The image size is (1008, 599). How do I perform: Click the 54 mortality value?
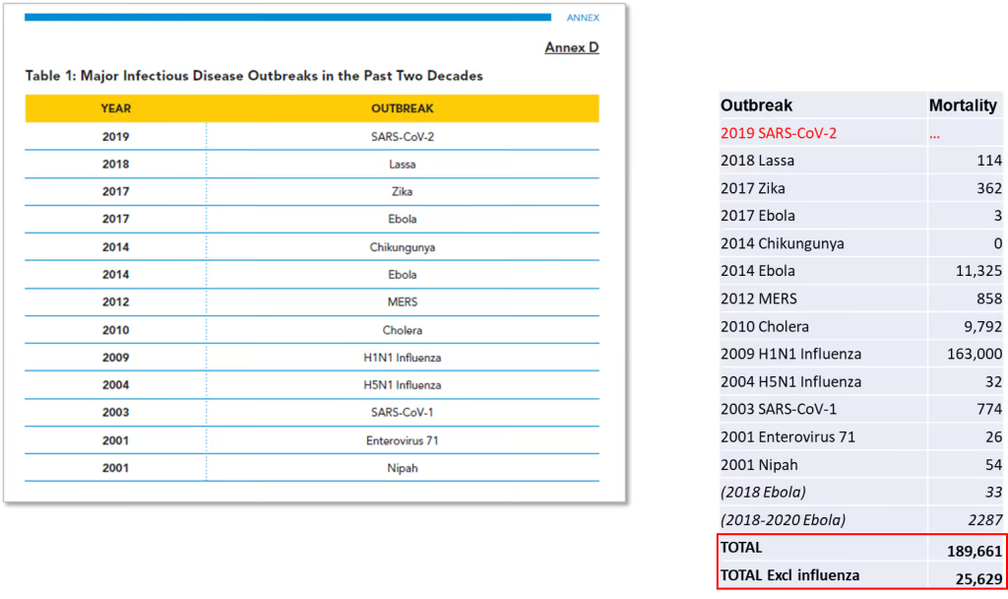pyautogui.click(x=993, y=465)
